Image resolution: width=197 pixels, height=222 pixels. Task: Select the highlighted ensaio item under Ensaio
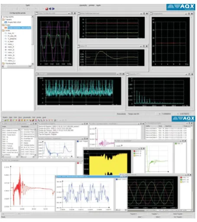[19, 28]
